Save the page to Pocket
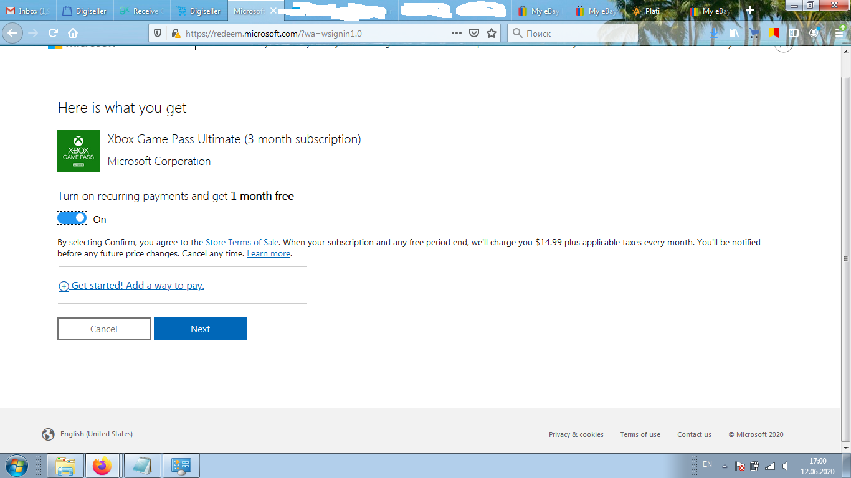Viewport: 851px width, 478px height. 474,33
